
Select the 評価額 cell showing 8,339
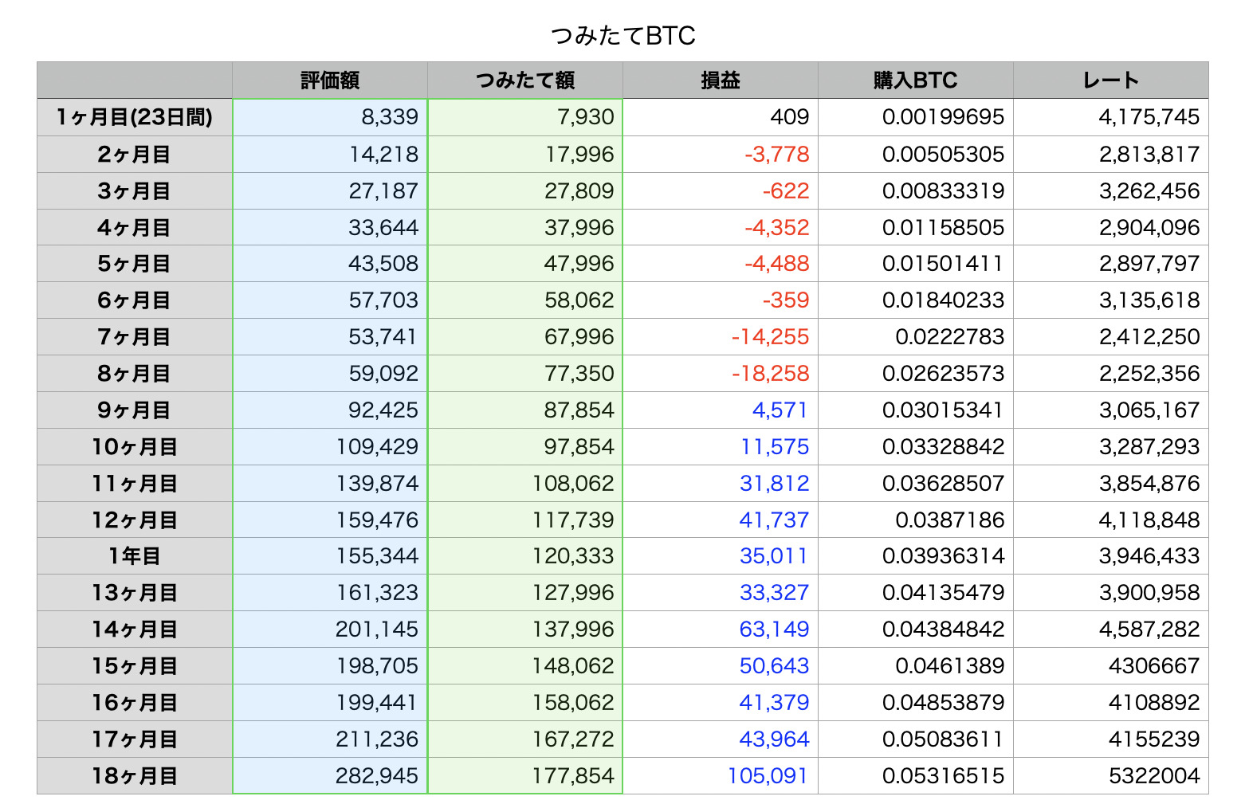coord(330,117)
